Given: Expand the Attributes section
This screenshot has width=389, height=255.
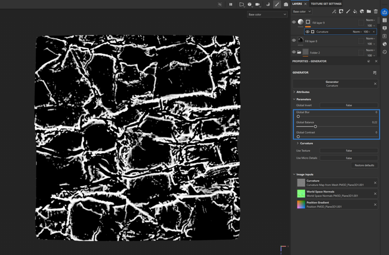Looking at the screenshot, I should (x=303, y=92).
